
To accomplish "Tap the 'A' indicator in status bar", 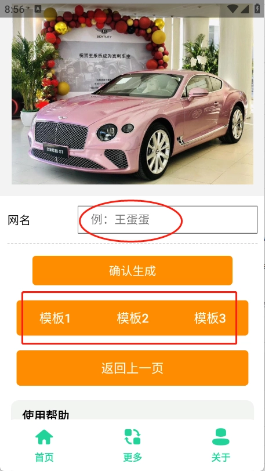I will [38, 9].
